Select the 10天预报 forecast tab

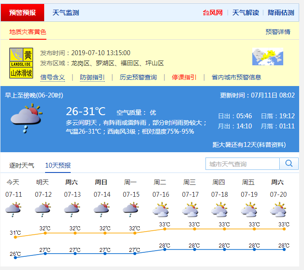58,165
